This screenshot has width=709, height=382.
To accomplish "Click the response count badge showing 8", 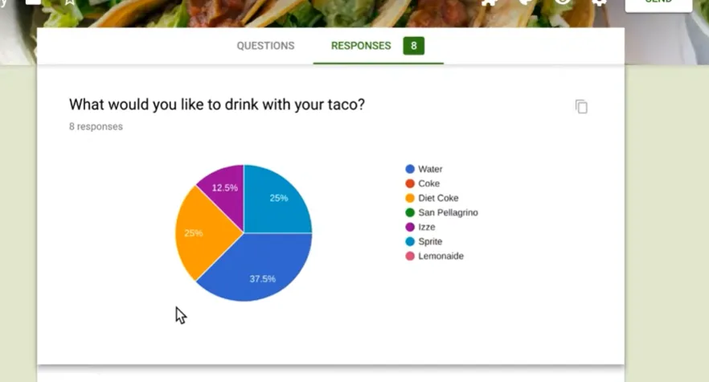I will click(414, 46).
